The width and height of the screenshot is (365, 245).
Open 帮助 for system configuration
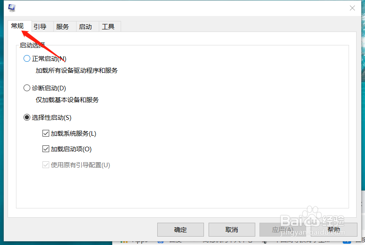334,229
